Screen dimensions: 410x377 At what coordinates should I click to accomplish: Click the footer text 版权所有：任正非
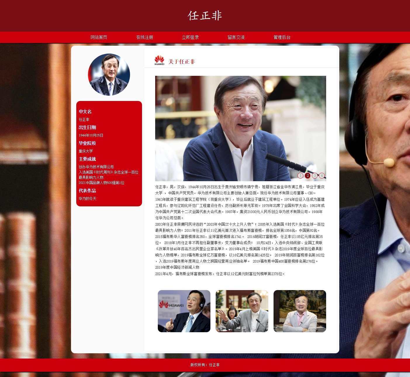point(205,365)
